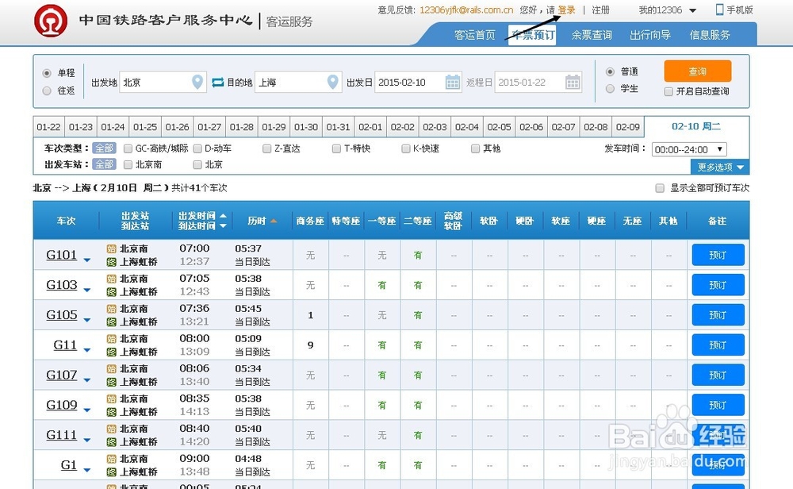The image size is (793, 489).
Task: Expand stop details arrow for G101
Action: point(87,260)
